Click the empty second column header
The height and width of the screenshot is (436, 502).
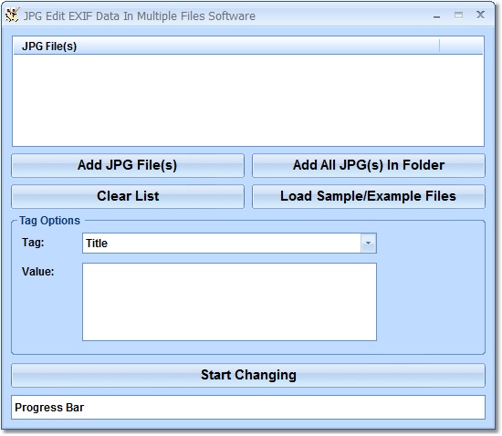(x=461, y=47)
